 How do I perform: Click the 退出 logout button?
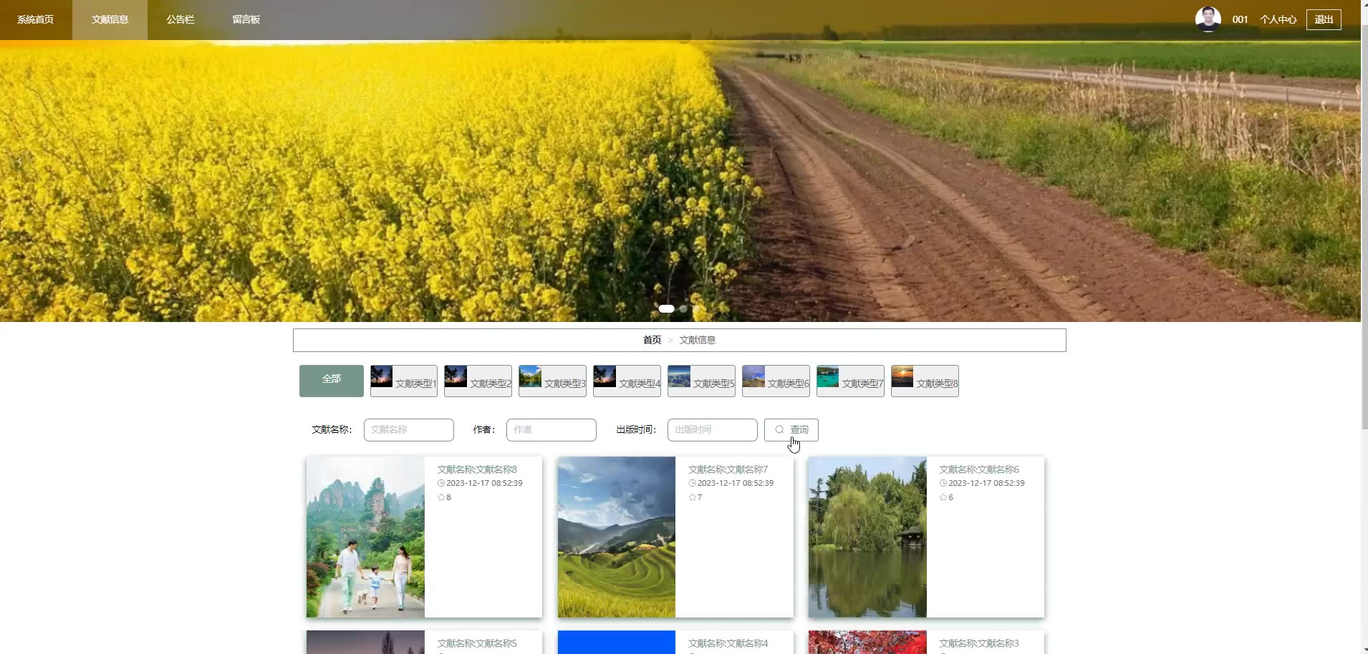(x=1324, y=19)
